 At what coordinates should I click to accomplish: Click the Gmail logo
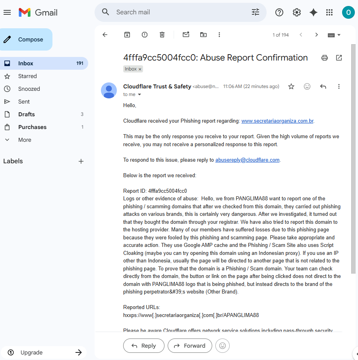point(38,12)
